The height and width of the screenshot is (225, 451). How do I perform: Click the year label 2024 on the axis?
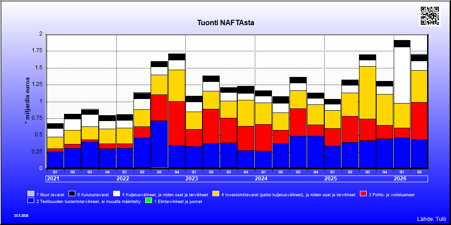click(261, 179)
